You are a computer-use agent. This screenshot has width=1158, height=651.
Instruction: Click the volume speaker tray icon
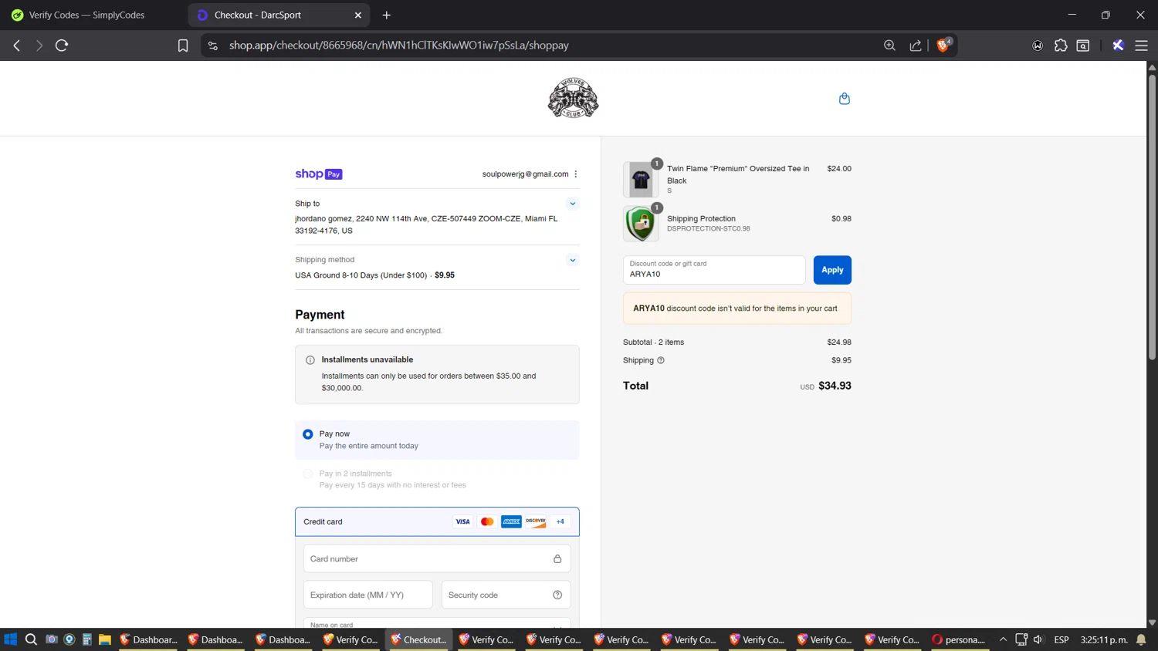1038,639
